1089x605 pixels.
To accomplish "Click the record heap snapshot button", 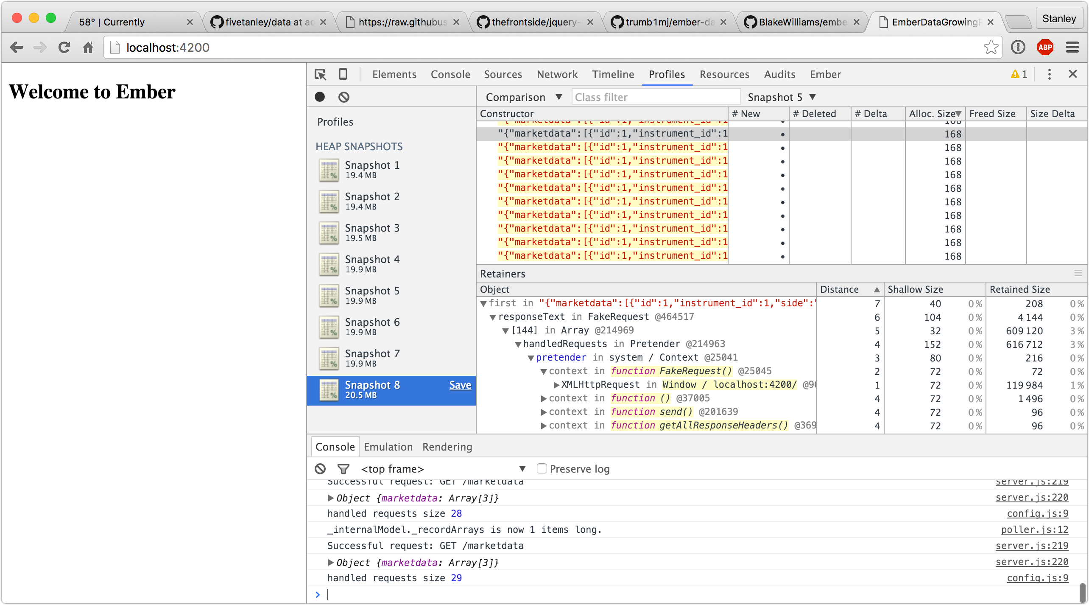I will click(321, 96).
